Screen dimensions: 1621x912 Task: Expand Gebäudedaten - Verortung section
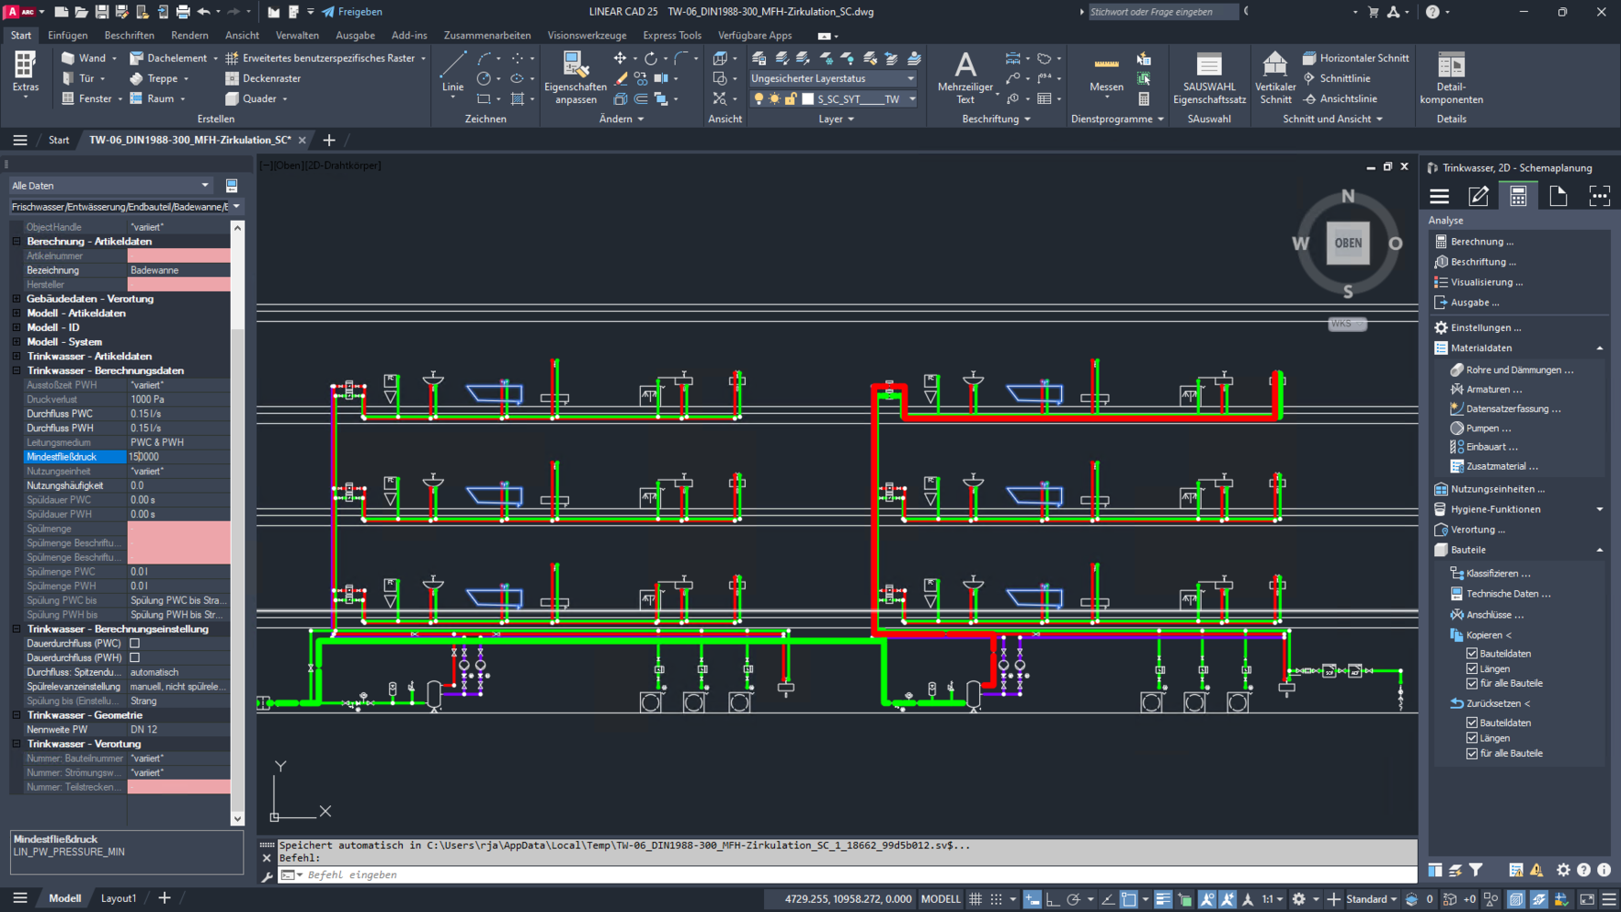pos(16,299)
